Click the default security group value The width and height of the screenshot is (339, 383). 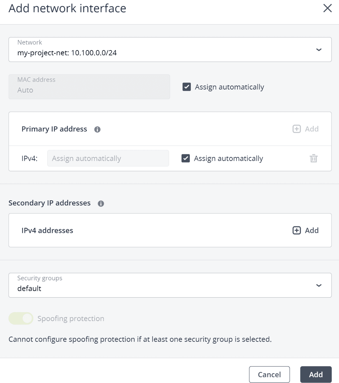coord(29,288)
